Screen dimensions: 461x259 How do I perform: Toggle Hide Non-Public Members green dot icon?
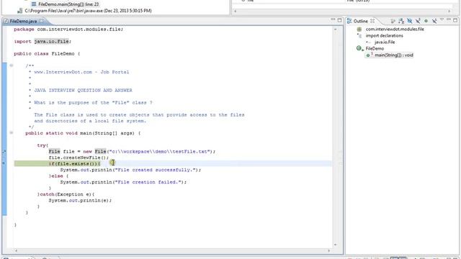(426, 21)
